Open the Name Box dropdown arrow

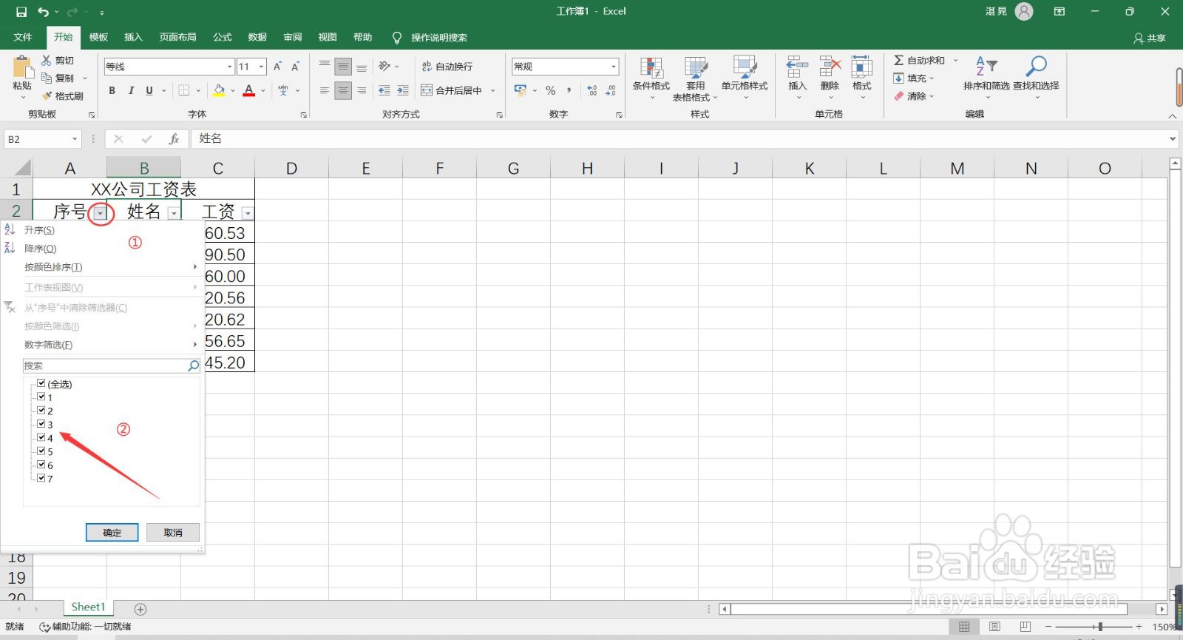[75, 139]
